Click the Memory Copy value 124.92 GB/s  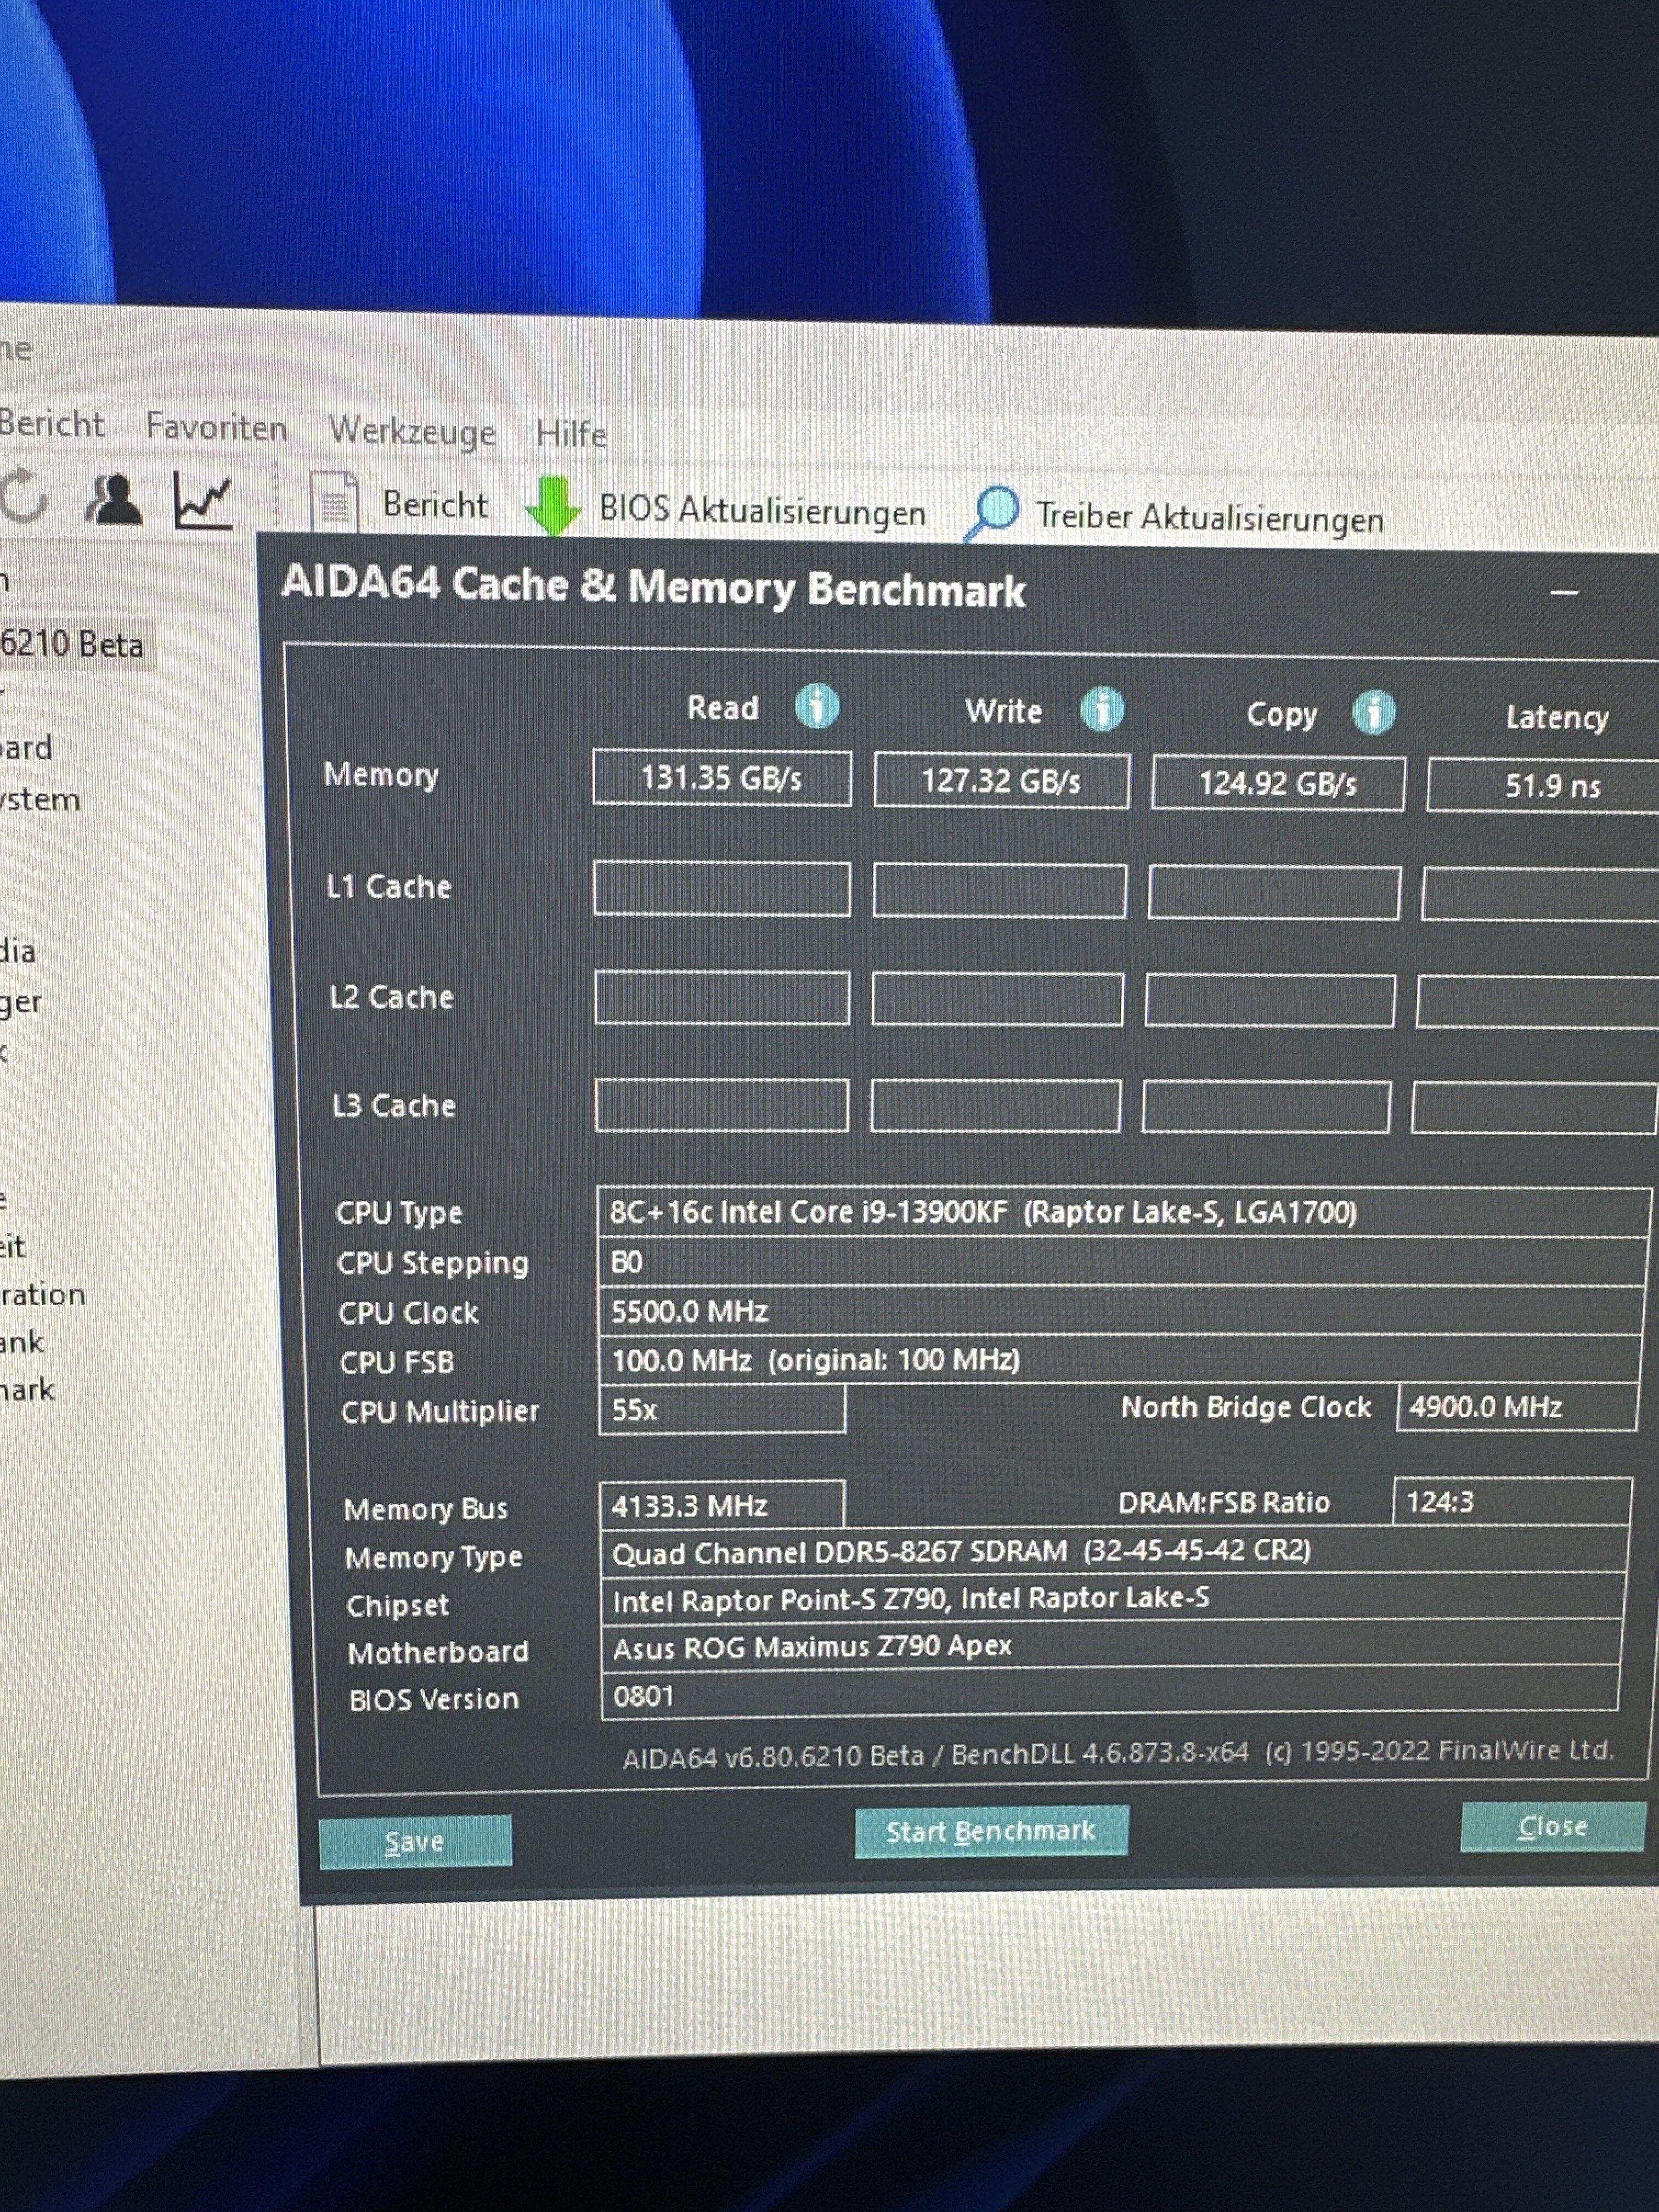1278,784
